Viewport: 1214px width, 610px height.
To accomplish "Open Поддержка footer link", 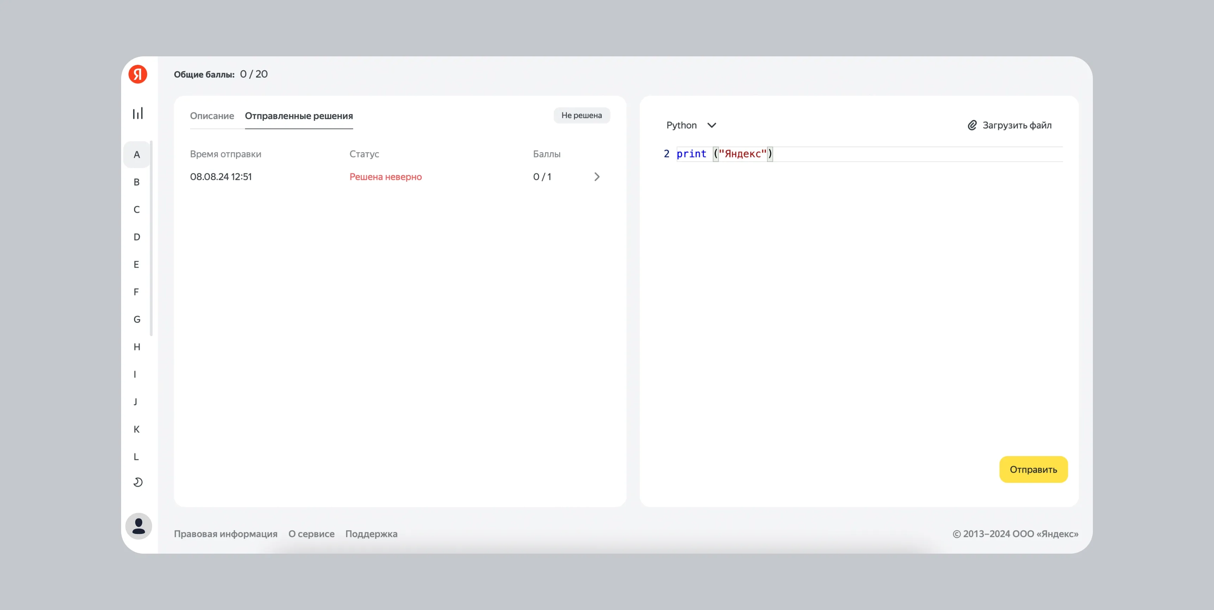I will [371, 534].
